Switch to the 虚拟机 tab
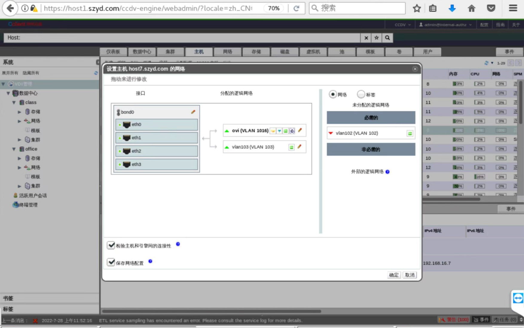Image resolution: width=524 pixels, height=328 pixels. click(x=313, y=52)
